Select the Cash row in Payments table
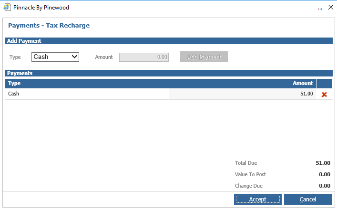337x209 pixels. pyautogui.click(x=87, y=94)
